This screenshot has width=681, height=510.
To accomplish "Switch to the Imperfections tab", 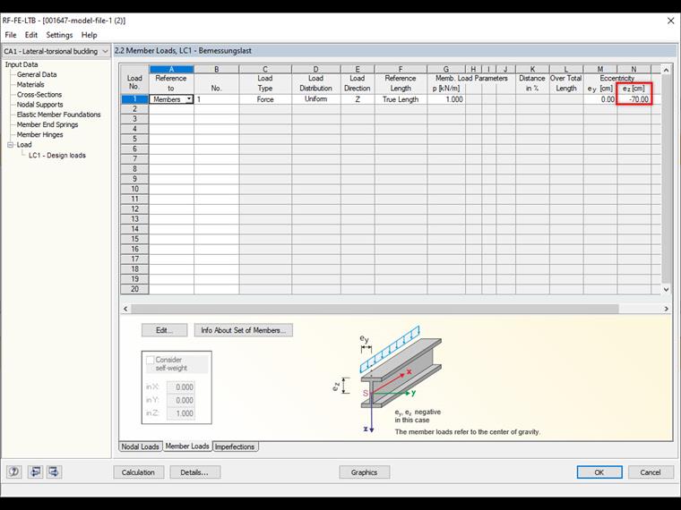I will [x=235, y=446].
